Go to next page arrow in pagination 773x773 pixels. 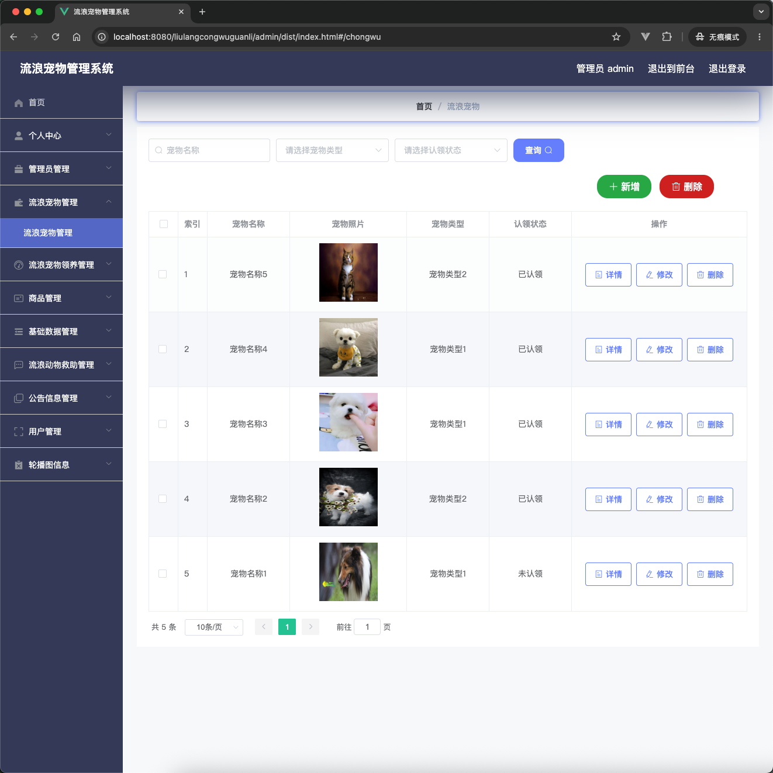pyautogui.click(x=310, y=627)
